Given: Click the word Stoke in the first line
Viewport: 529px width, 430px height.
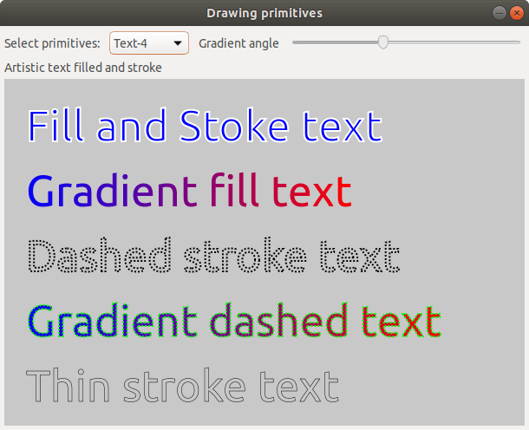Looking at the screenshot, I should [234, 127].
